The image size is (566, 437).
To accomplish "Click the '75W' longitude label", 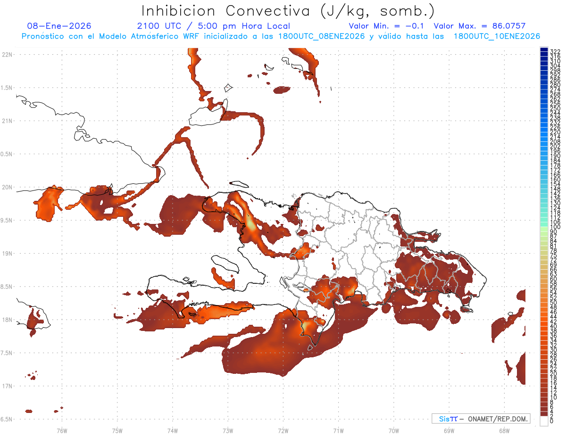I will click(x=117, y=430).
